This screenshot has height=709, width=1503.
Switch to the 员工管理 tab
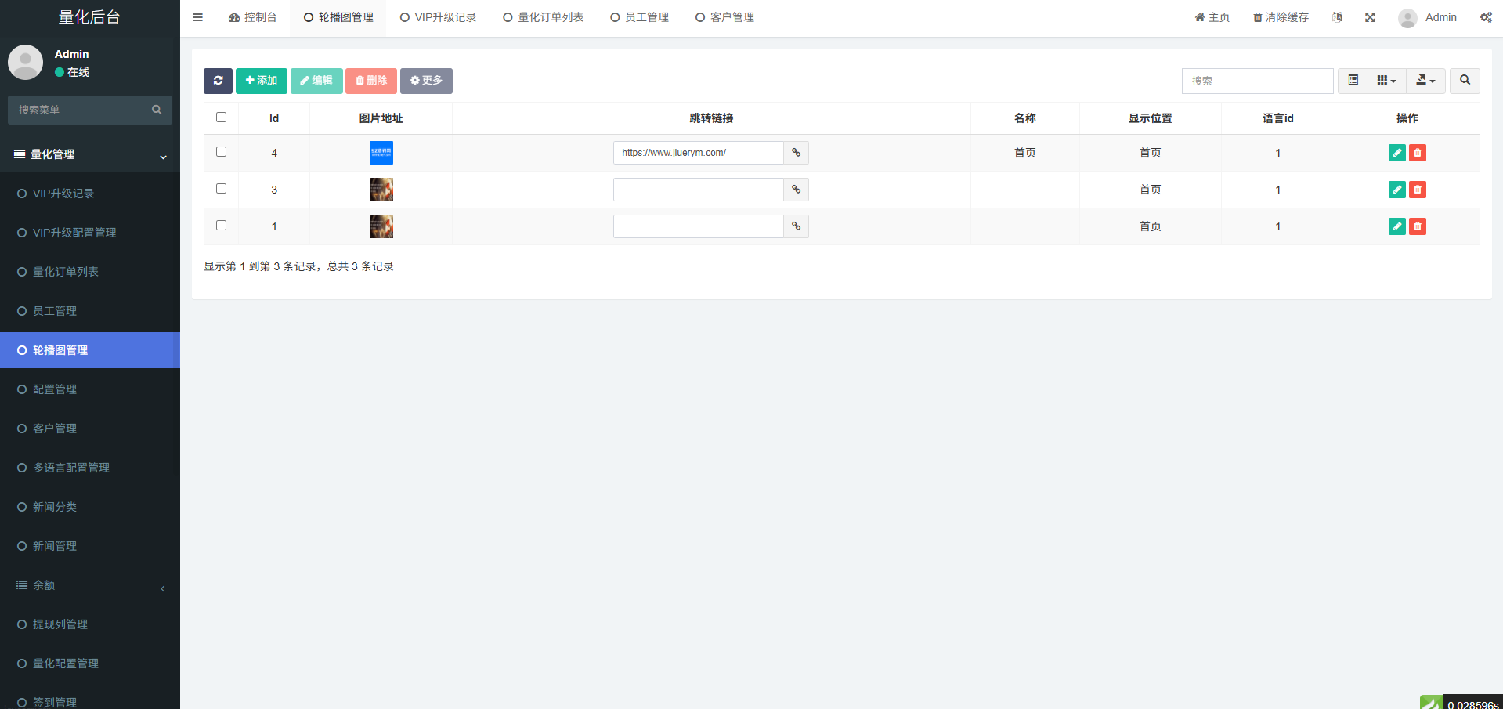639,17
